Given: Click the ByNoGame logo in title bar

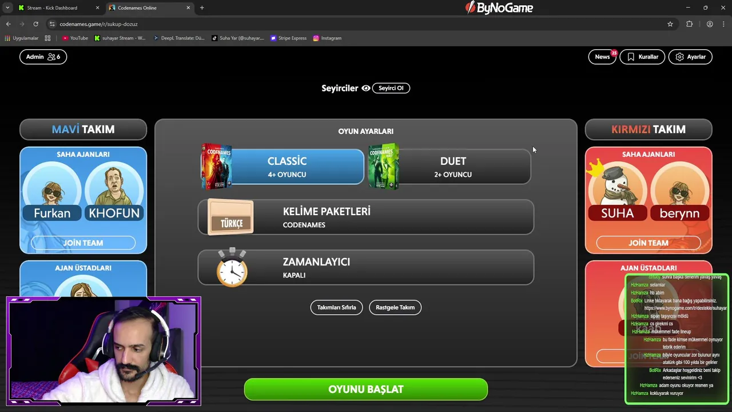Looking at the screenshot, I should (x=499, y=7).
